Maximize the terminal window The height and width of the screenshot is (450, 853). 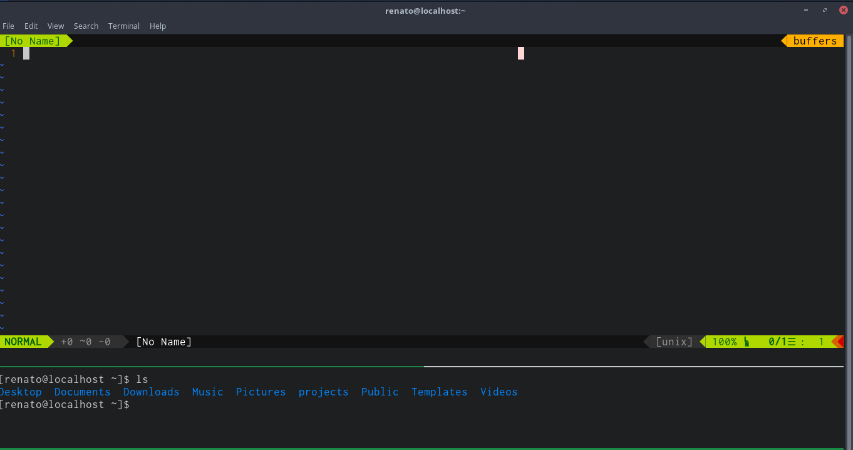(x=825, y=10)
